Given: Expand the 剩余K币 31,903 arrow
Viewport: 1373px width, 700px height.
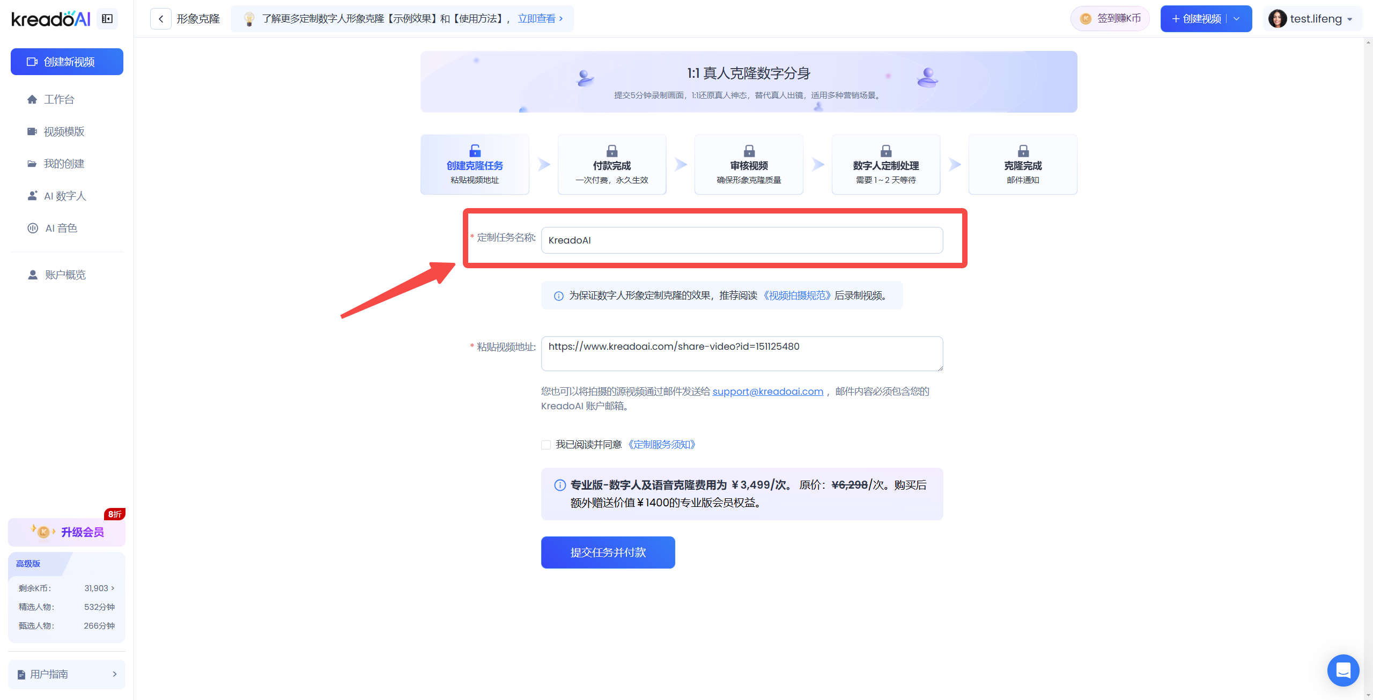Looking at the screenshot, I should point(113,588).
